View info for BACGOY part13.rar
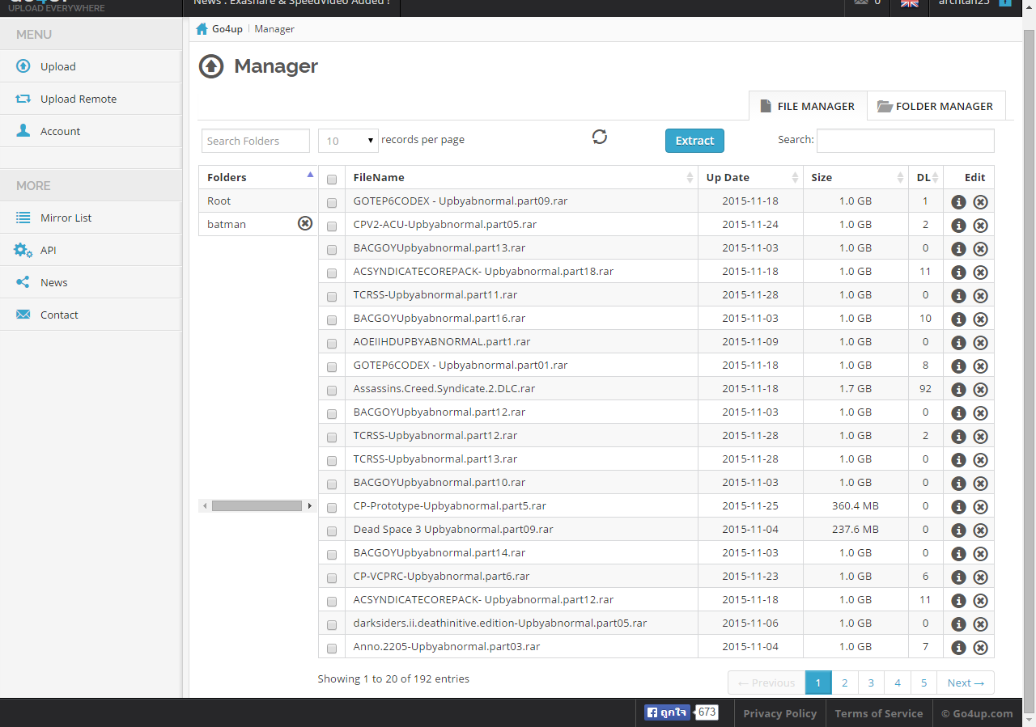 tap(958, 249)
